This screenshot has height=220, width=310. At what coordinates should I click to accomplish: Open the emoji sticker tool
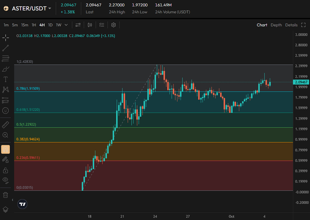pyautogui.click(x=5, y=110)
